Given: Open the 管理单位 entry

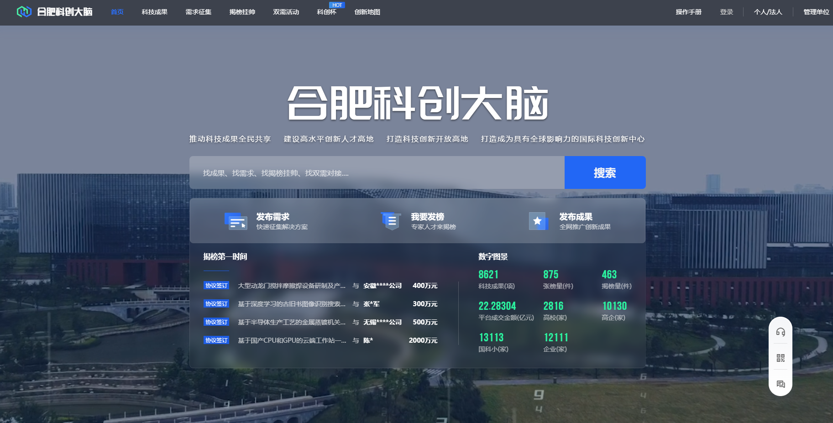Looking at the screenshot, I should point(816,12).
